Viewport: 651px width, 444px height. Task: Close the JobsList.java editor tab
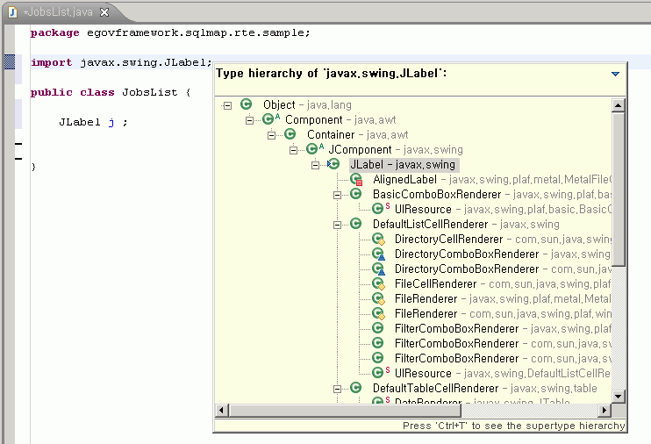pos(104,12)
